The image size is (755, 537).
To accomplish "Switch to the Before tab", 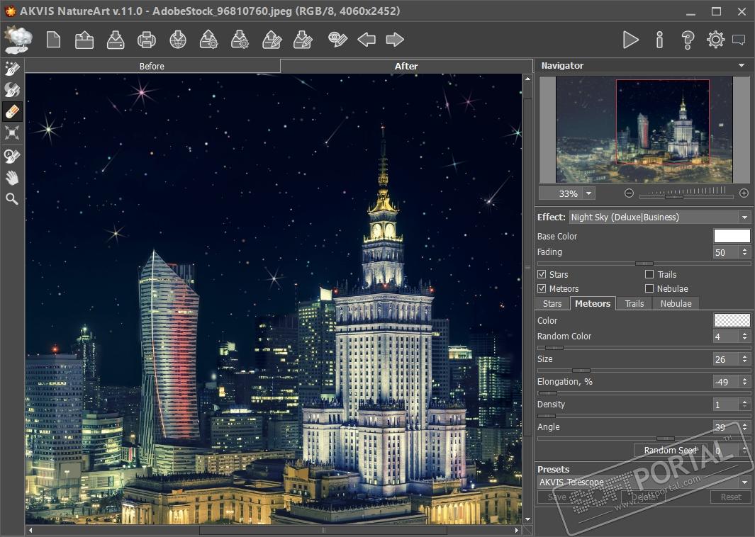I will [x=152, y=66].
